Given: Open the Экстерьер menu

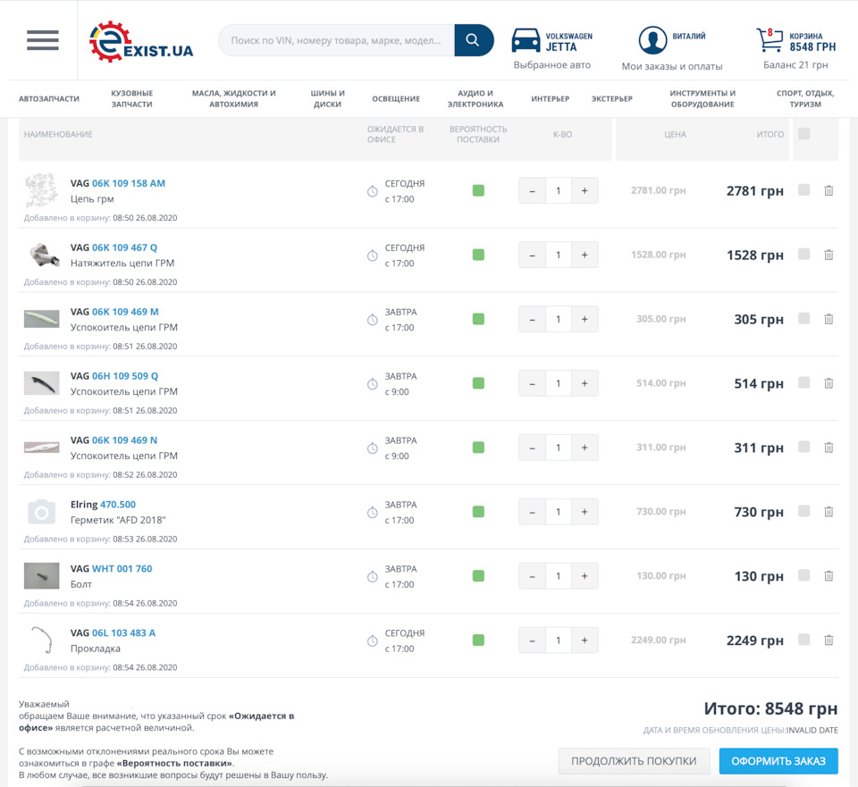Looking at the screenshot, I should coord(611,99).
